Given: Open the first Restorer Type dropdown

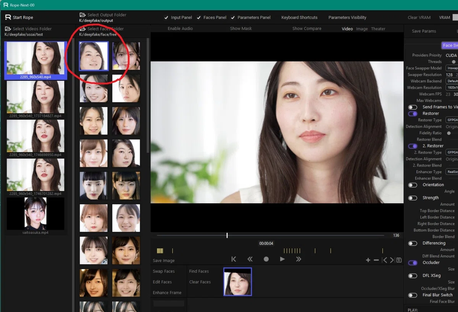Looking at the screenshot, I should click(x=452, y=120).
